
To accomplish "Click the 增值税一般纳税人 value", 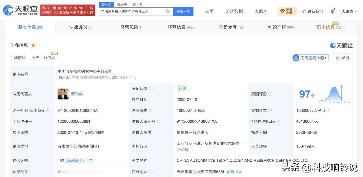I will click(193, 132).
